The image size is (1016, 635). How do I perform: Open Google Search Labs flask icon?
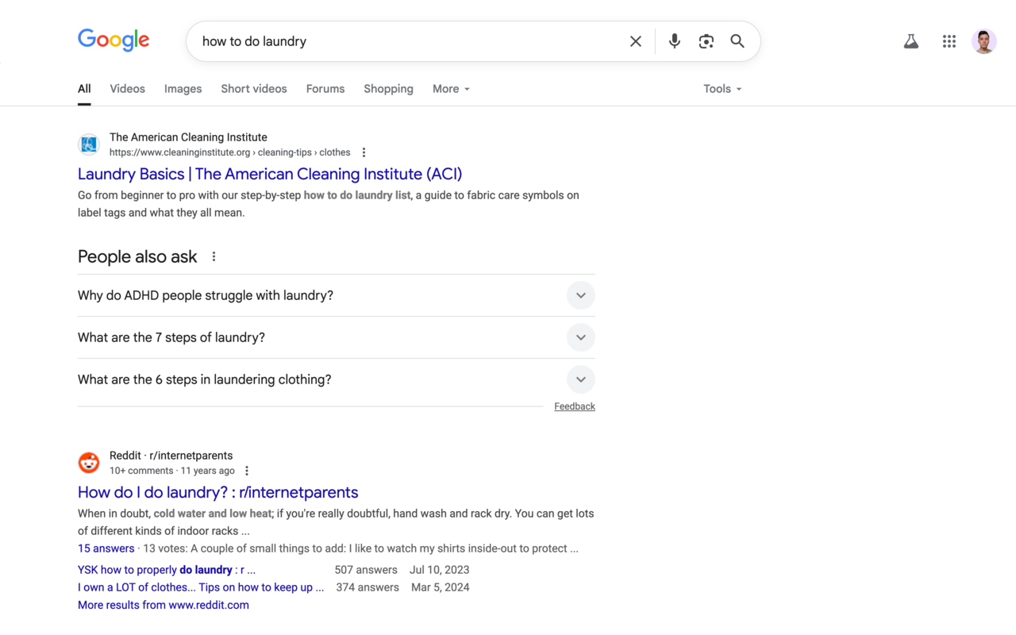(910, 40)
